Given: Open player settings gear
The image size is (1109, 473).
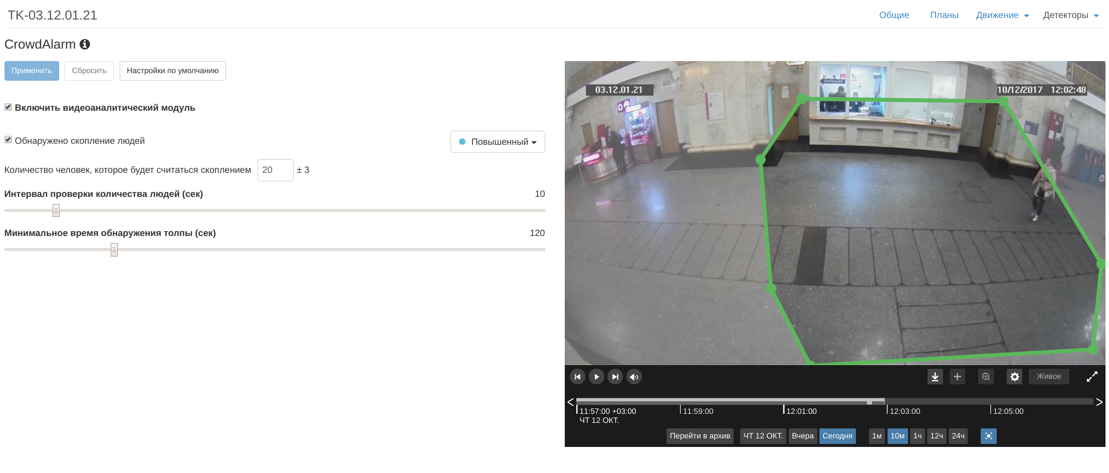Looking at the screenshot, I should click(1015, 377).
